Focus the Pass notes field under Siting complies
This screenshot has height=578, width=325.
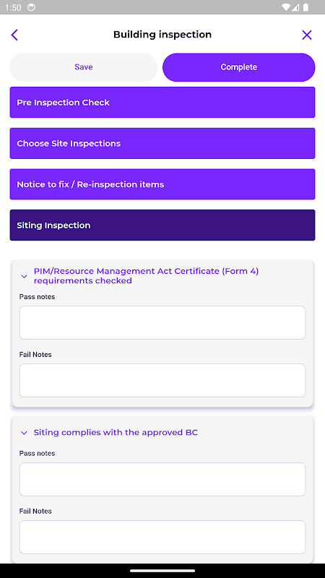coord(162,479)
